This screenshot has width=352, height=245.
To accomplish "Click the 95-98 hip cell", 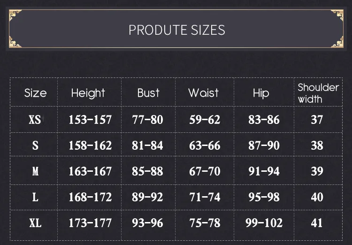I will pos(264,197).
